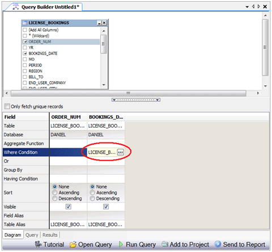
Task: Enable Only fetch unique records
Action: (7, 106)
